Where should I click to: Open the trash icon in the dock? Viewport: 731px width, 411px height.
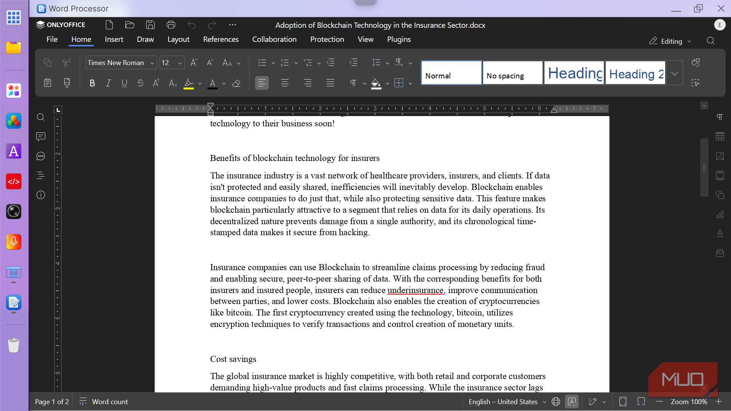pyautogui.click(x=14, y=345)
